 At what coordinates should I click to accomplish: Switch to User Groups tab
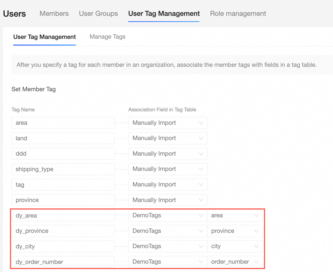(98, 13)
